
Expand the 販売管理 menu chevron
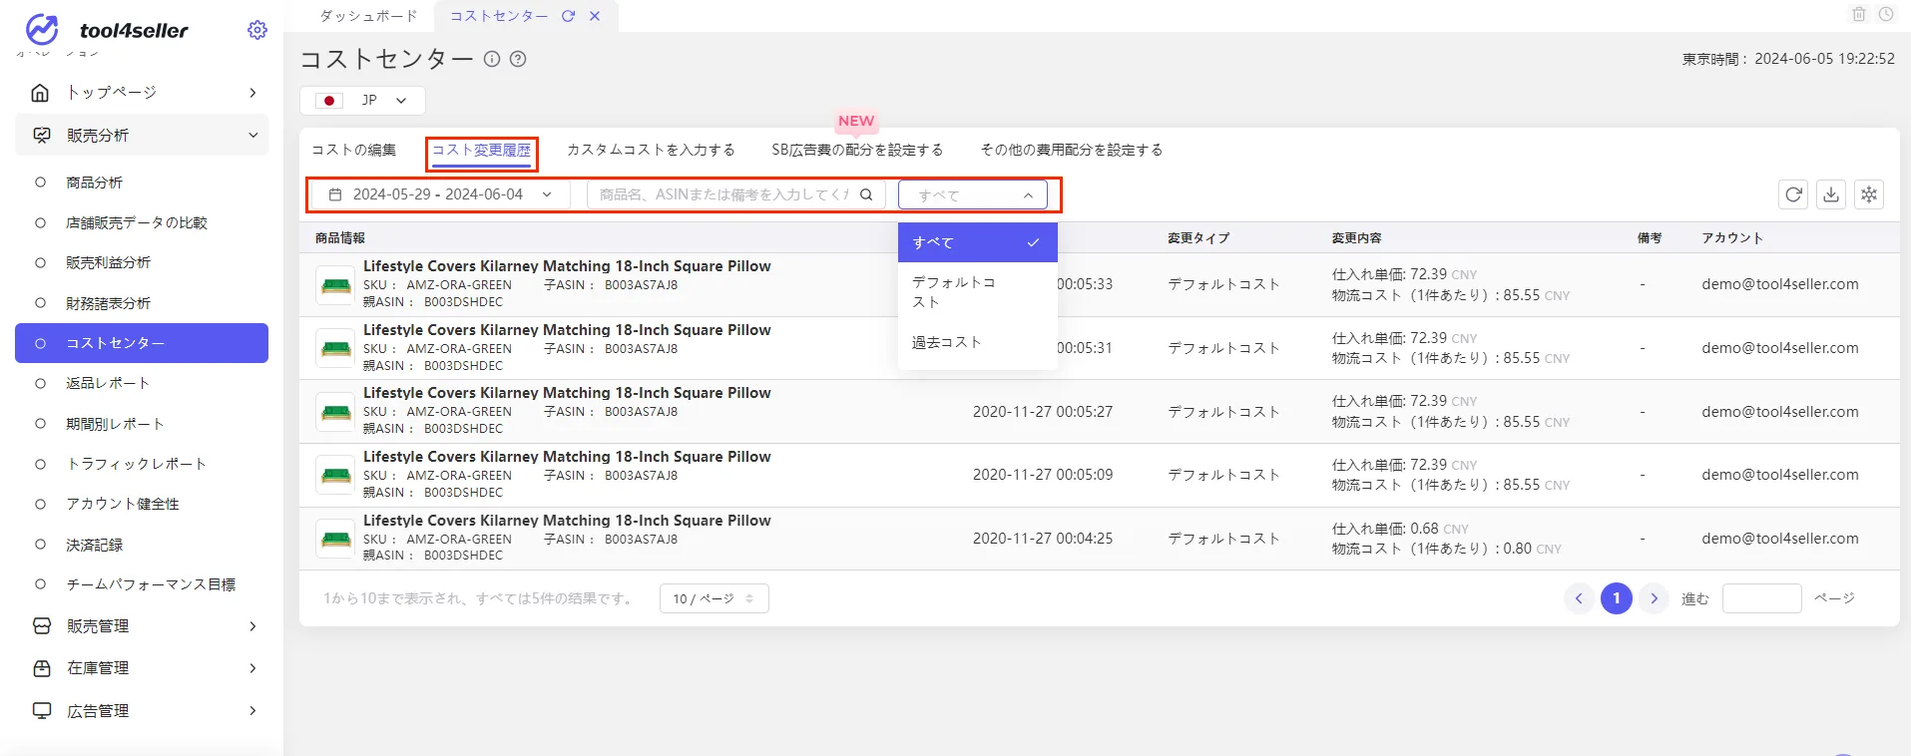pyautogui.click(x=252, y=626)
